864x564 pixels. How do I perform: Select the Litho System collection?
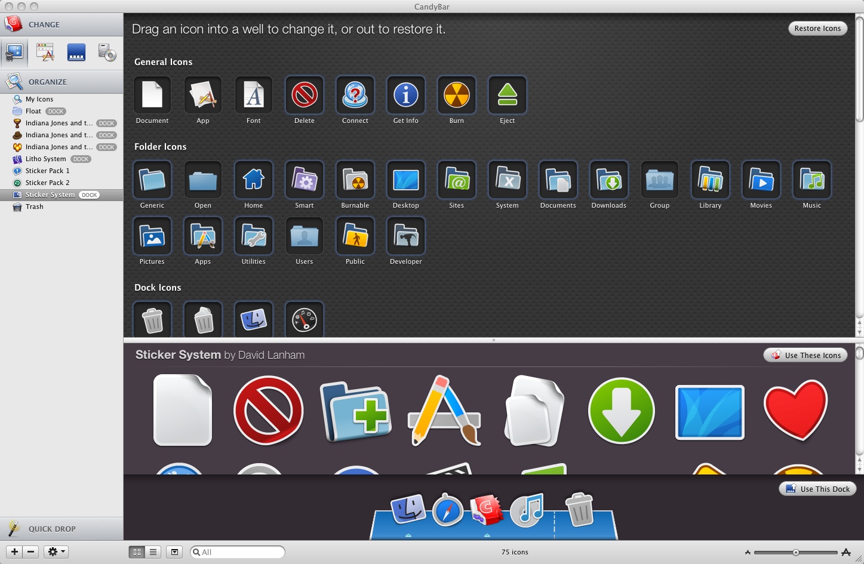coord(62,159)
